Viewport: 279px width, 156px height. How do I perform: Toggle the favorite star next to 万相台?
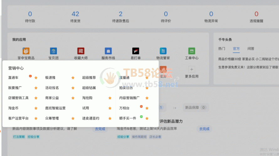(147, 108)
